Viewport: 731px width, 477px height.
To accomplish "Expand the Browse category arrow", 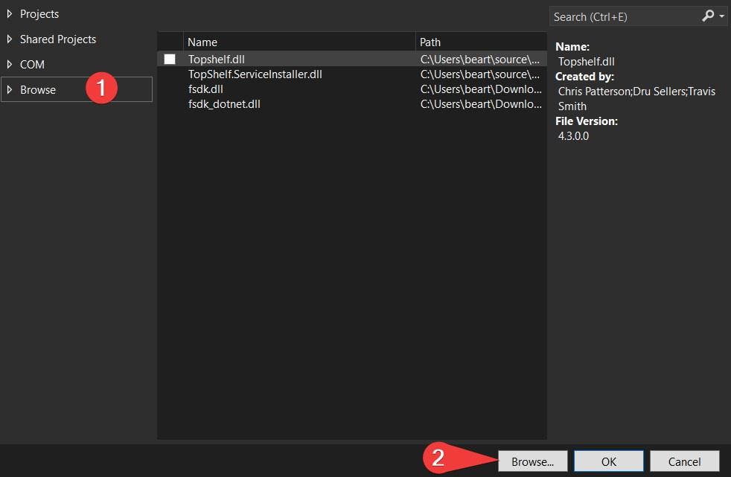I will [x=10, y=89].
